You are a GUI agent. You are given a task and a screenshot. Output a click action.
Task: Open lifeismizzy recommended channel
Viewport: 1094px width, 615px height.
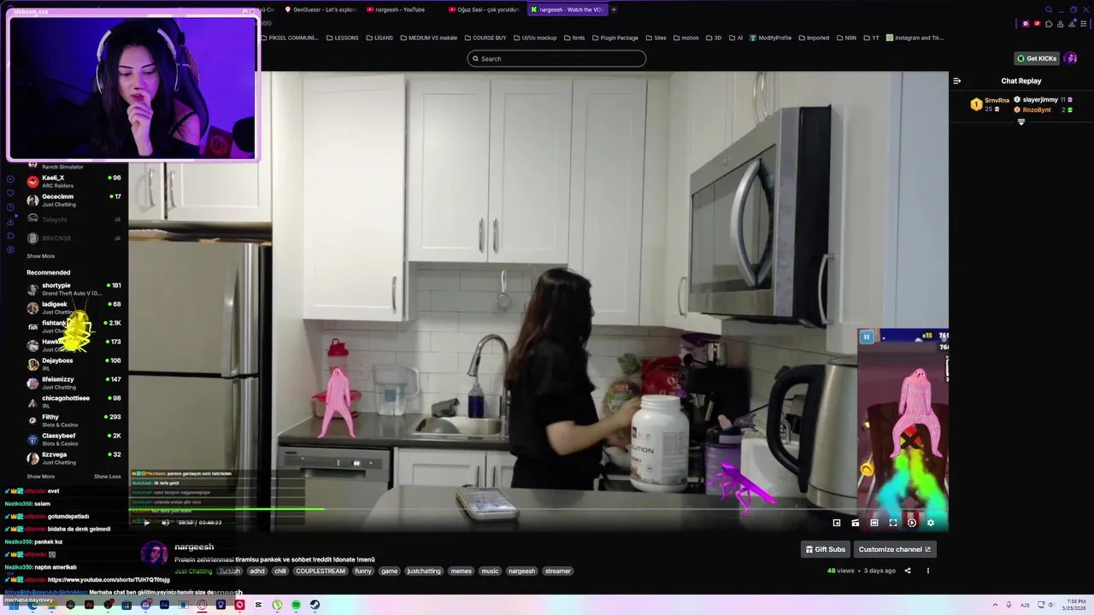pos(74,383)
